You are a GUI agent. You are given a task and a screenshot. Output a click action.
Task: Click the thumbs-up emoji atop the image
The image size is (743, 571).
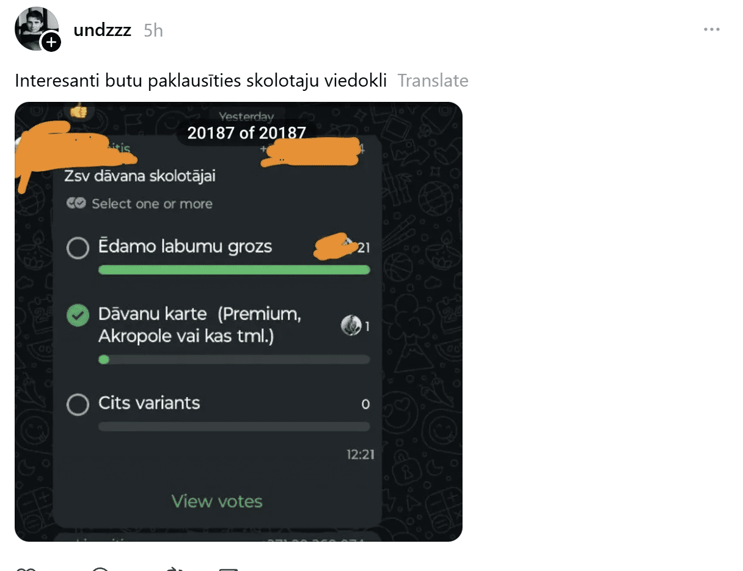pos(78,112)
